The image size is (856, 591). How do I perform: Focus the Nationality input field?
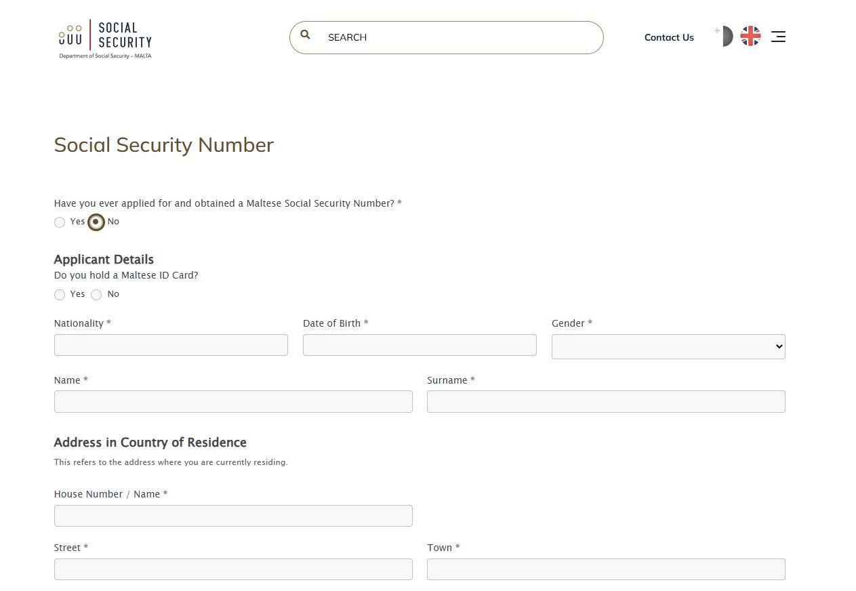click(x=170, y=344)
